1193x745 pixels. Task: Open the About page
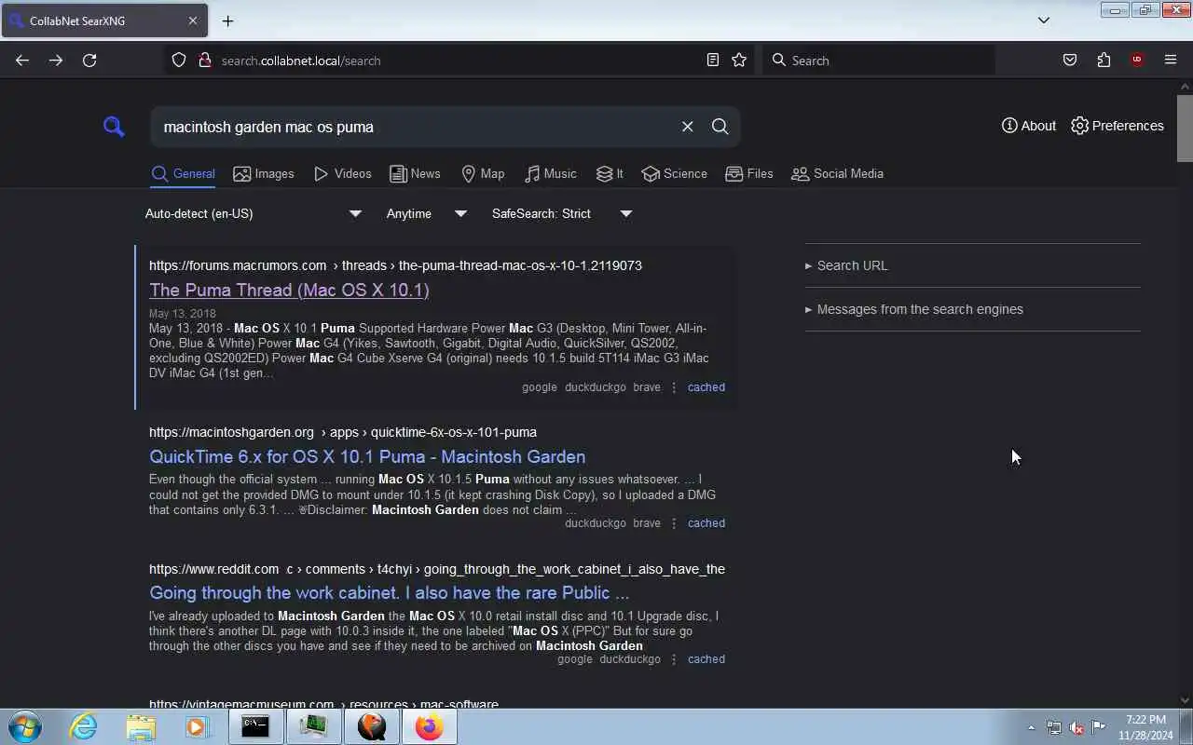click(1029, 126)
